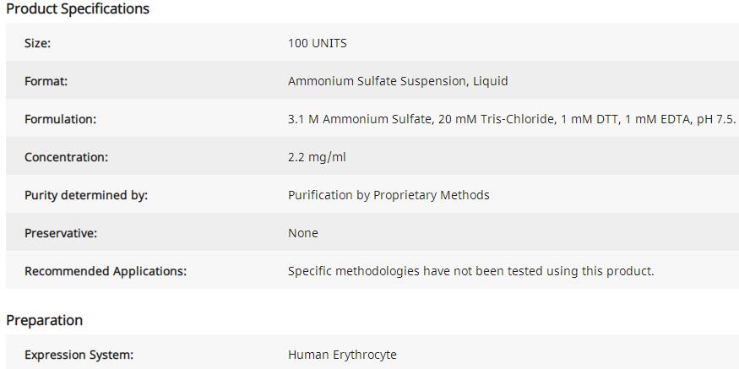
Task: Click the Recommended Applications label
Action: pos(106,271)
